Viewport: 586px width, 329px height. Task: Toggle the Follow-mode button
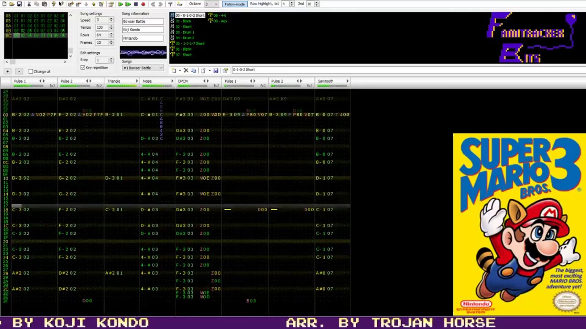point(234,4)
